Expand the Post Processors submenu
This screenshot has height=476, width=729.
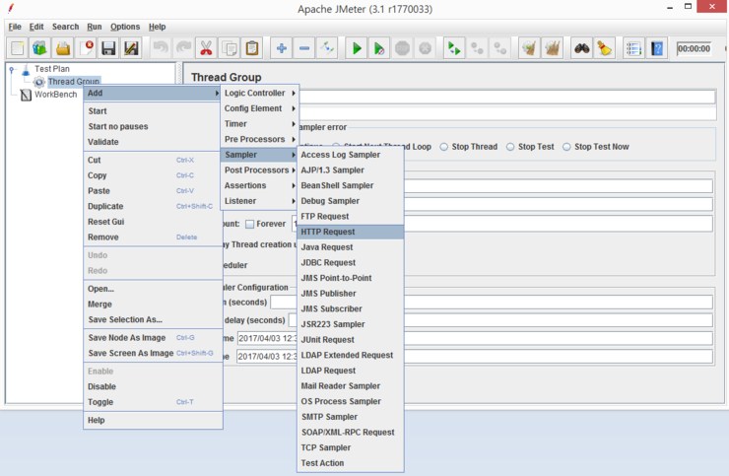(x=260, y=170)
